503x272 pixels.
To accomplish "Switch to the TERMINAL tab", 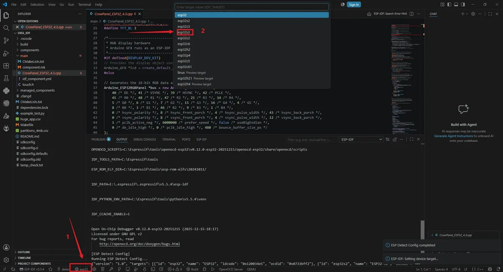I will [x=169, y=139].
